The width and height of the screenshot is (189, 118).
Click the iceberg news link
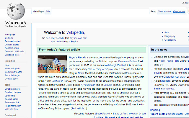click(166, 81)
